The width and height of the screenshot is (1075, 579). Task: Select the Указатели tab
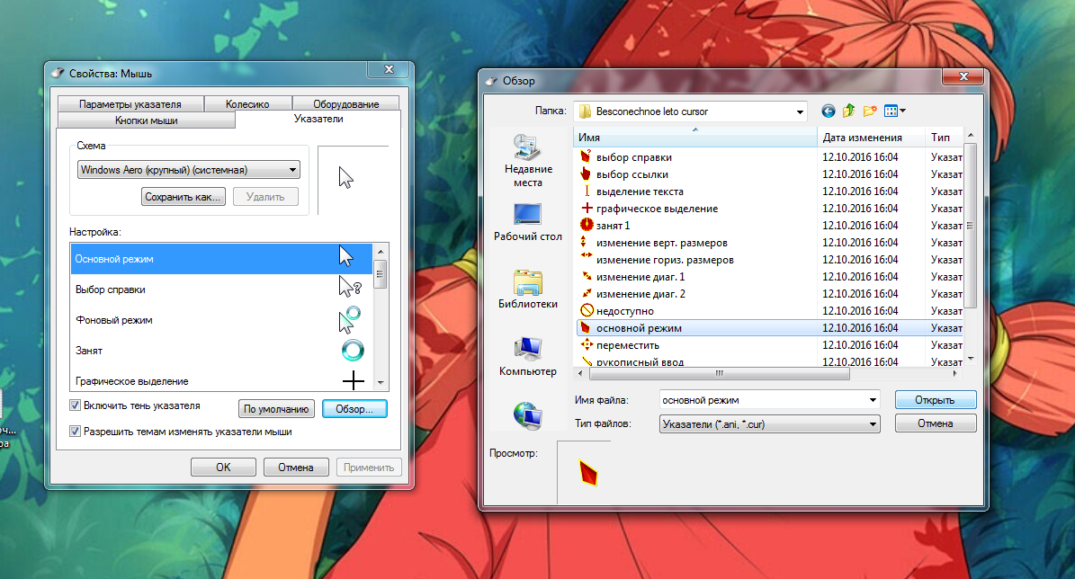(318, 120)
